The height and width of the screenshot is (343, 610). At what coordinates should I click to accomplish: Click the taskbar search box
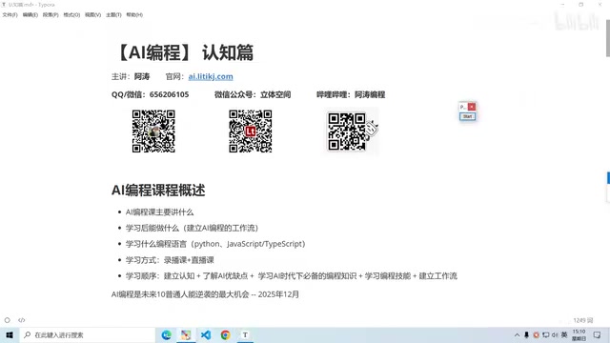point(87,334)
